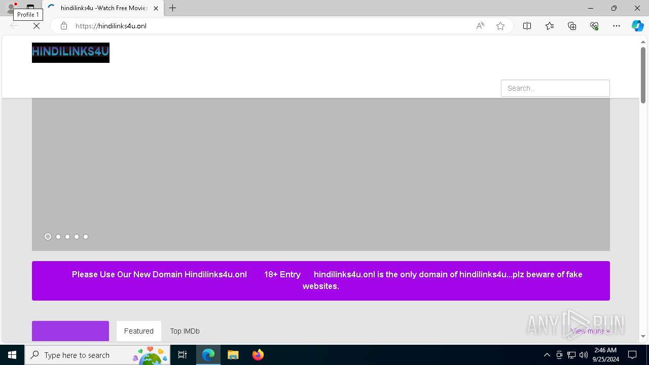
Task: Select the third slider dot
Action: pyautogui.click(x=67, y=237)
